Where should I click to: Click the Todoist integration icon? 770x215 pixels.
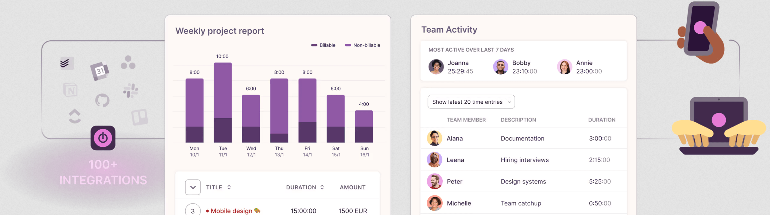pos(67,63)
